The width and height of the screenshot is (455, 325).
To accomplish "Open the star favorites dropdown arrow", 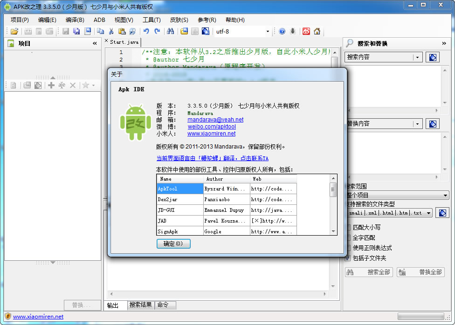I will [x=93, y=85].
